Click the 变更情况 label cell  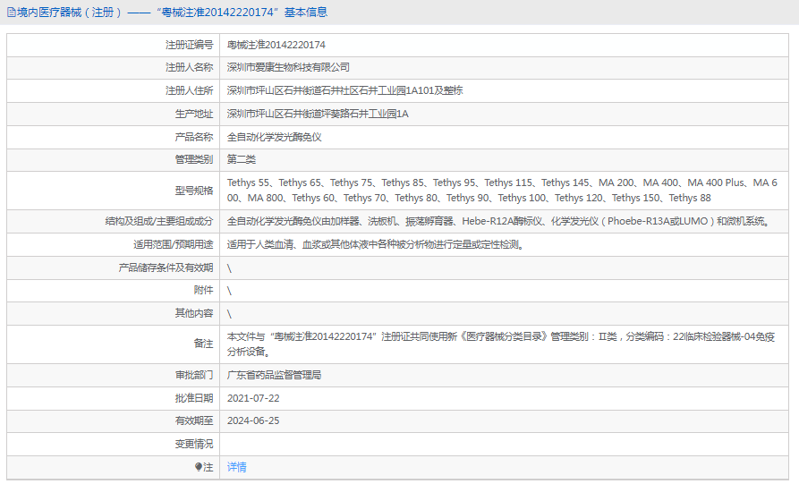pos(113,444)
